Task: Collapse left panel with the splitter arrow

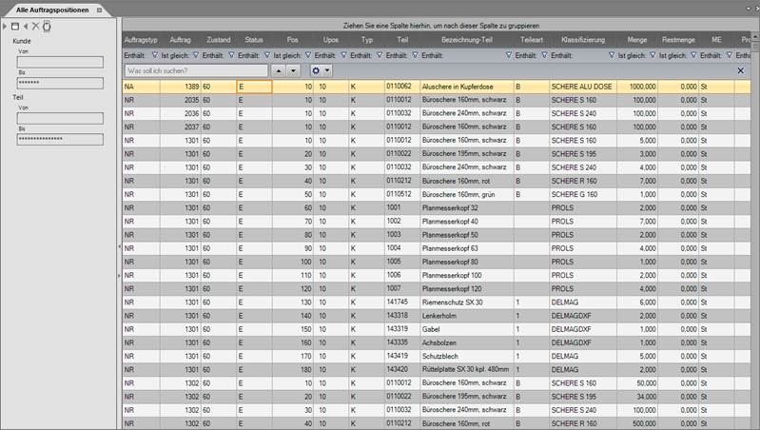Action: [118, 247]
